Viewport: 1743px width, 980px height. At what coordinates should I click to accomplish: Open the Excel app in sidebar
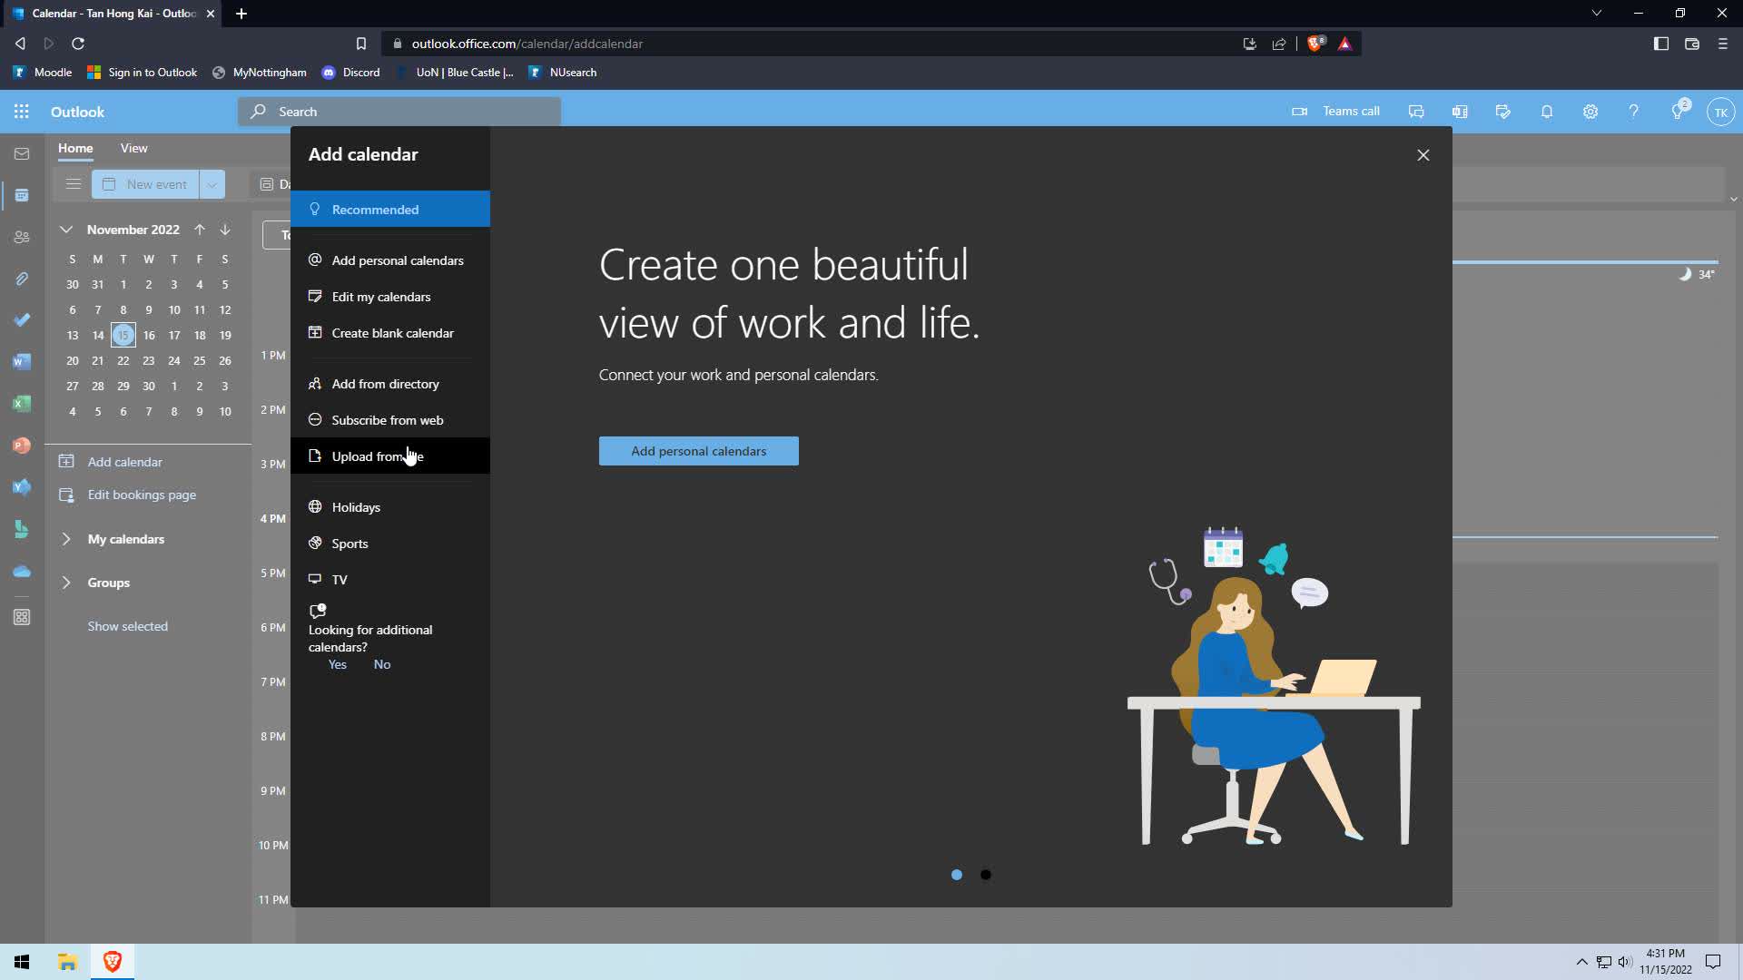[22, 404]
